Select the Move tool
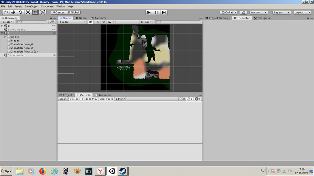This screenshot has height=176, width=314. click(x=13, y=13)
